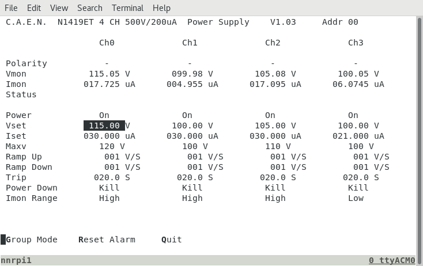Click Ch1 Power Down Kill value
The height and width of the screenshot is (266, 423).
click(192, 188)
